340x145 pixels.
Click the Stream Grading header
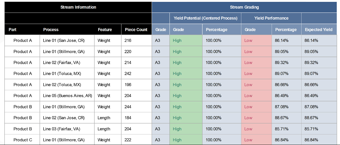244,7
